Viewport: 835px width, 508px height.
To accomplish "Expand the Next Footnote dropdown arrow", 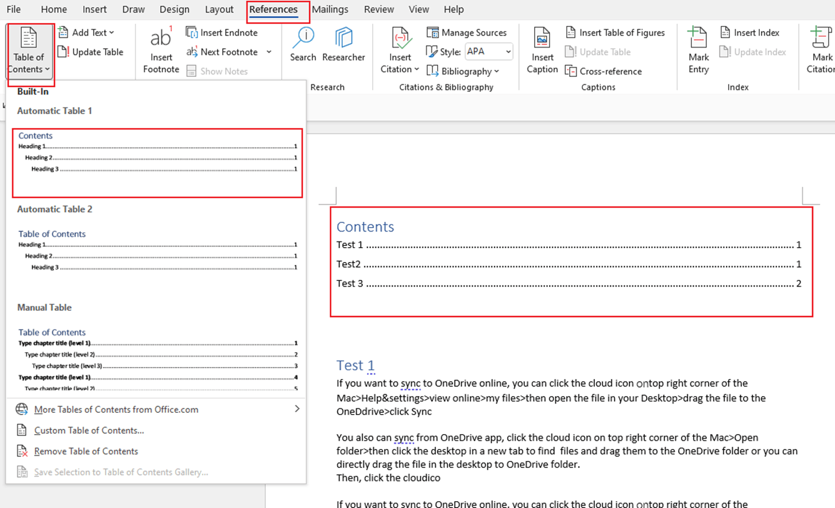I will tap(269, 52).
